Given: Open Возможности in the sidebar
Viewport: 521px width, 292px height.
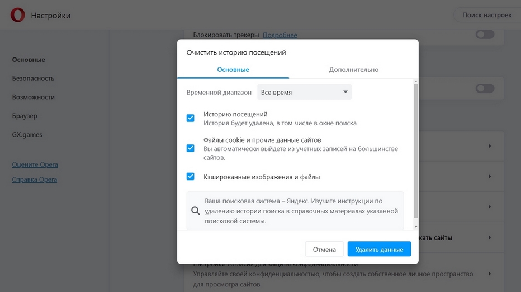Looking at the screenshot, I should coord(34,97).
